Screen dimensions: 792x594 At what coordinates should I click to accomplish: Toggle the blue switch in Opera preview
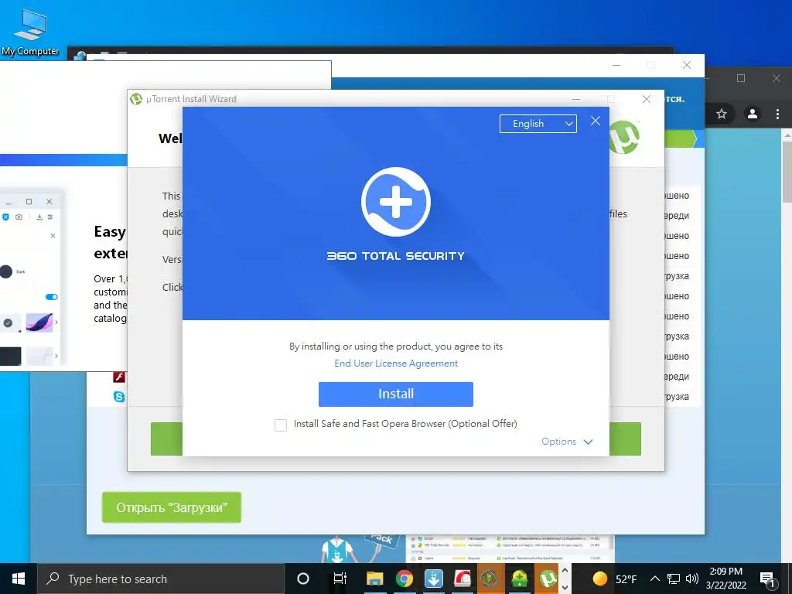tap(52, 297)
